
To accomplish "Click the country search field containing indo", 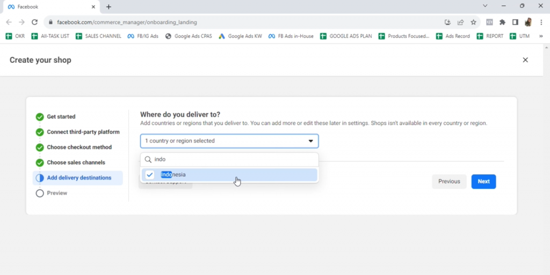I will pos(234,159).
